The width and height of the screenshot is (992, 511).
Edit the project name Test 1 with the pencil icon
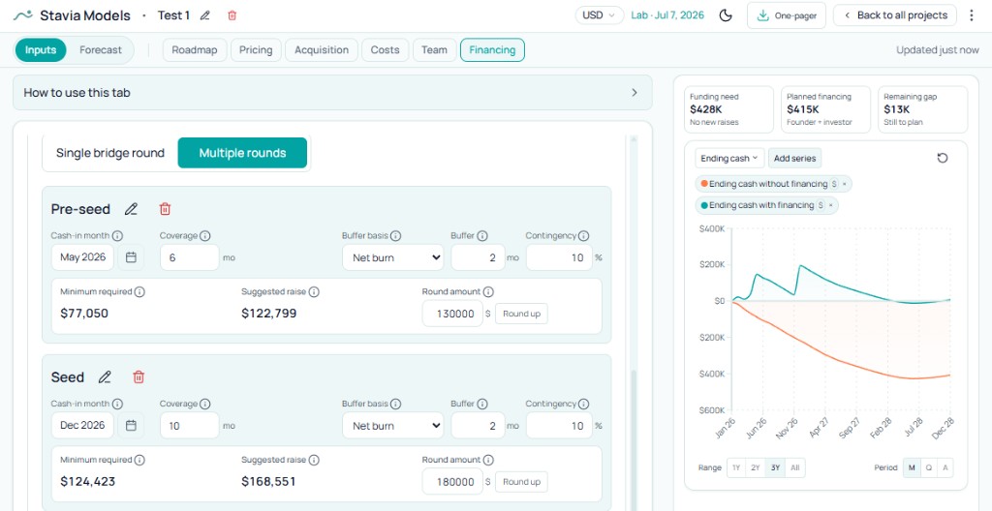[204, 15]
